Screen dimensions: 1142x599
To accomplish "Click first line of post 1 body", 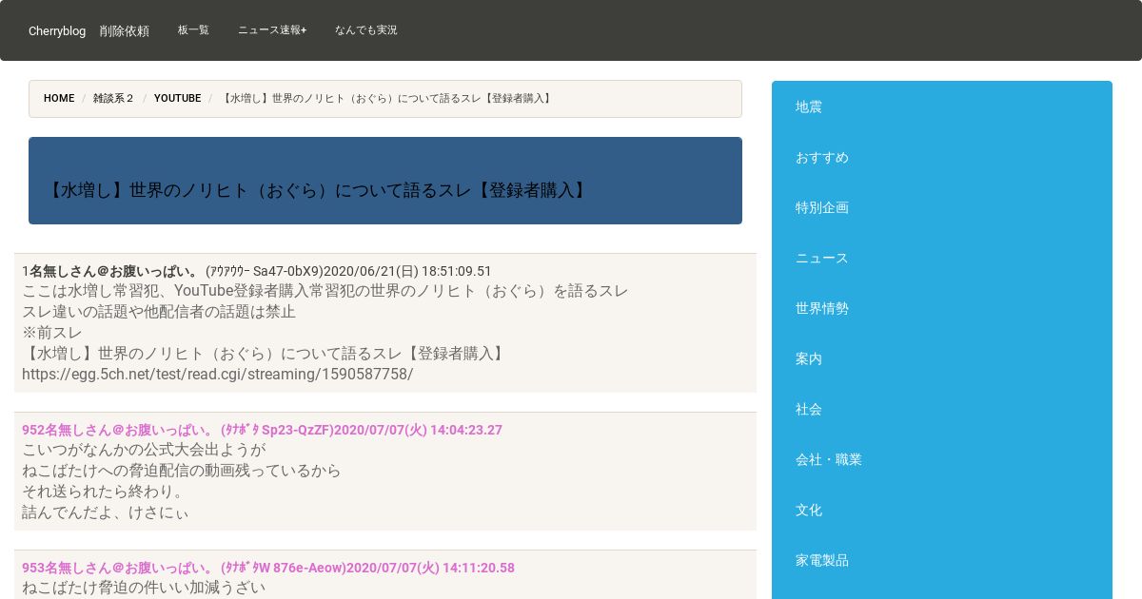I will [325, 290].
